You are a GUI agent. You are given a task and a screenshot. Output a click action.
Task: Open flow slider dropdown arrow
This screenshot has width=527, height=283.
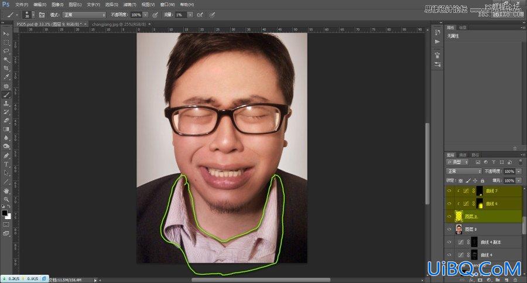point(190,15)
